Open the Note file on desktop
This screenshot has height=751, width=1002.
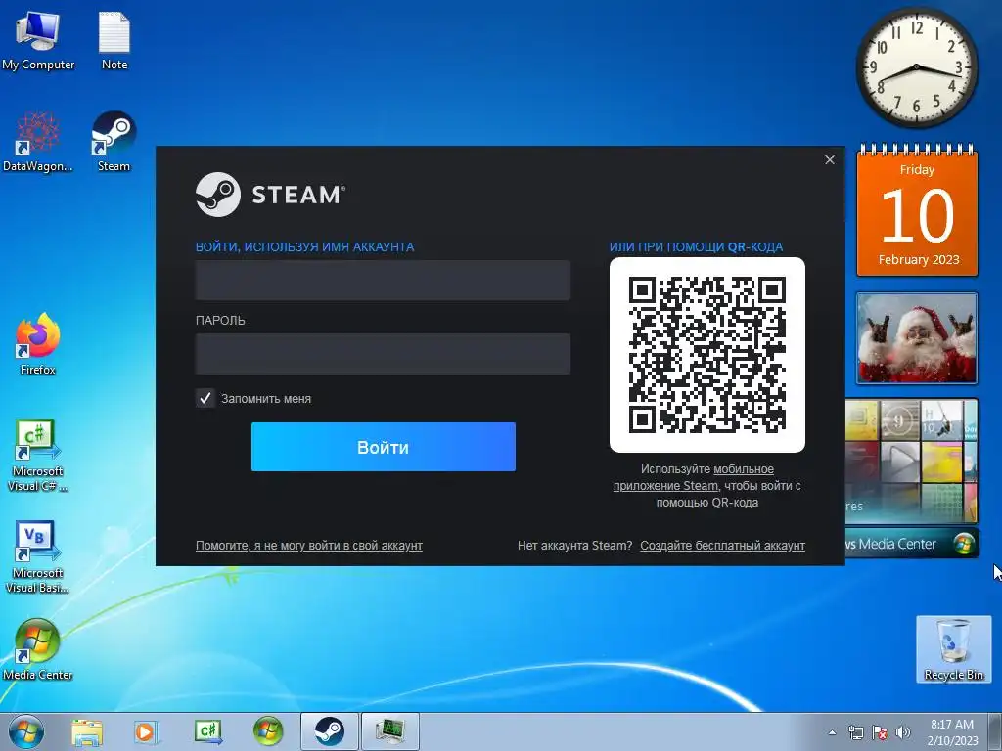click(114, 39)
